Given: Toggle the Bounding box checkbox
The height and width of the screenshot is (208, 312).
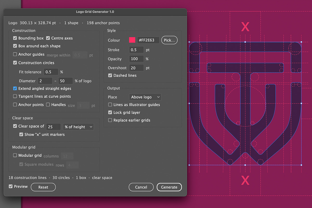Looking at the screenshot, I should coord(15,38).
